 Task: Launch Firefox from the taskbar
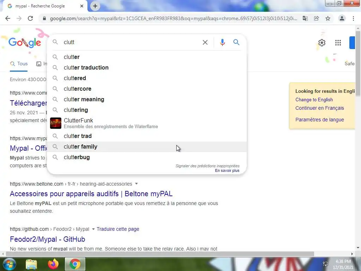tap(53, 264)
